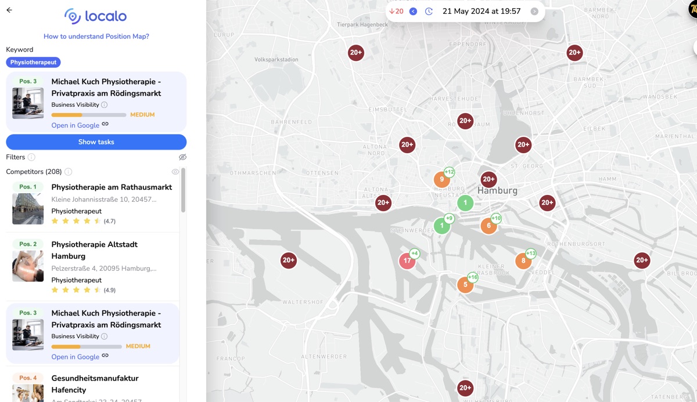Click the 20+ marker south of the Altona label

[x=383, y=202]
